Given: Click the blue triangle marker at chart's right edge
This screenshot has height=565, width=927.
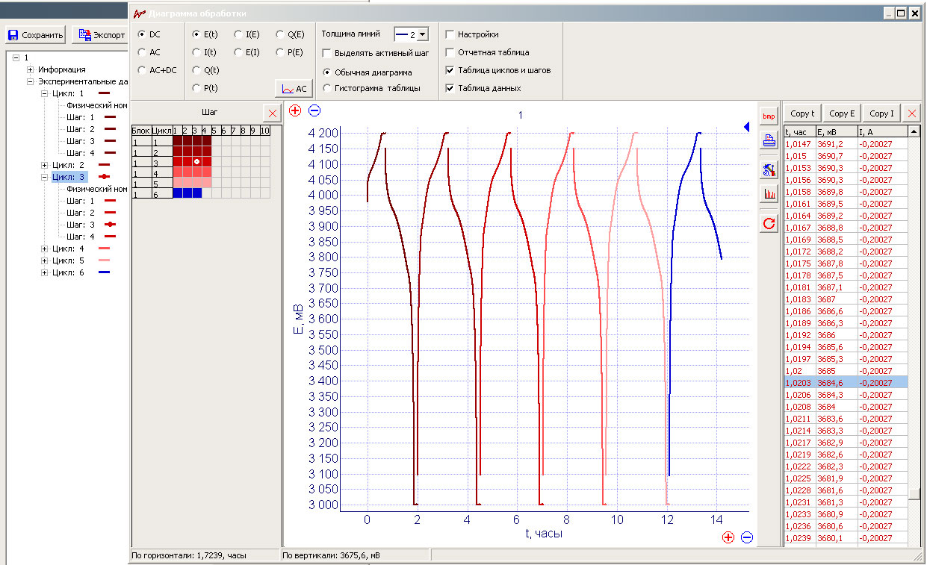Looking at the screenshot, I should point(746,128).
